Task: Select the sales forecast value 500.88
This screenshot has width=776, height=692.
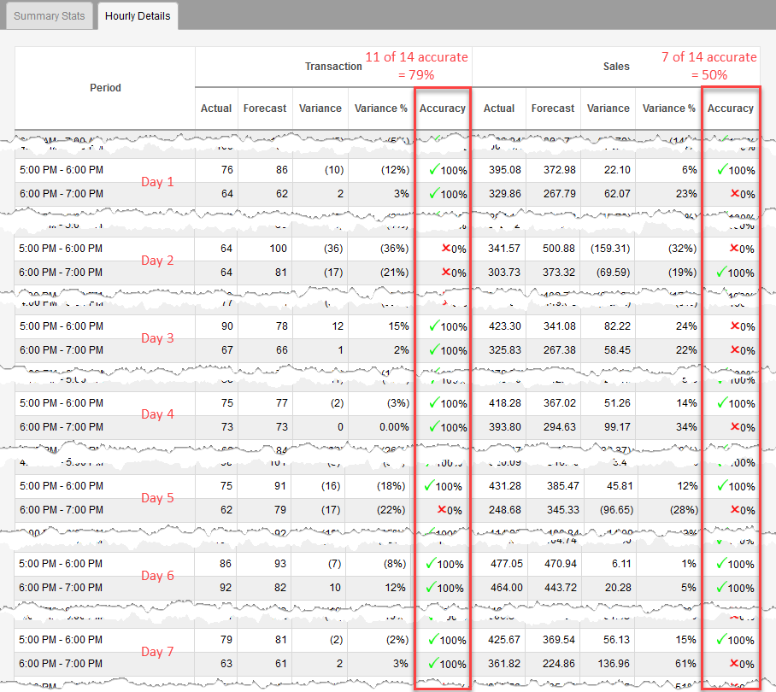Action: pyautogui.click(x=559, y=249)
